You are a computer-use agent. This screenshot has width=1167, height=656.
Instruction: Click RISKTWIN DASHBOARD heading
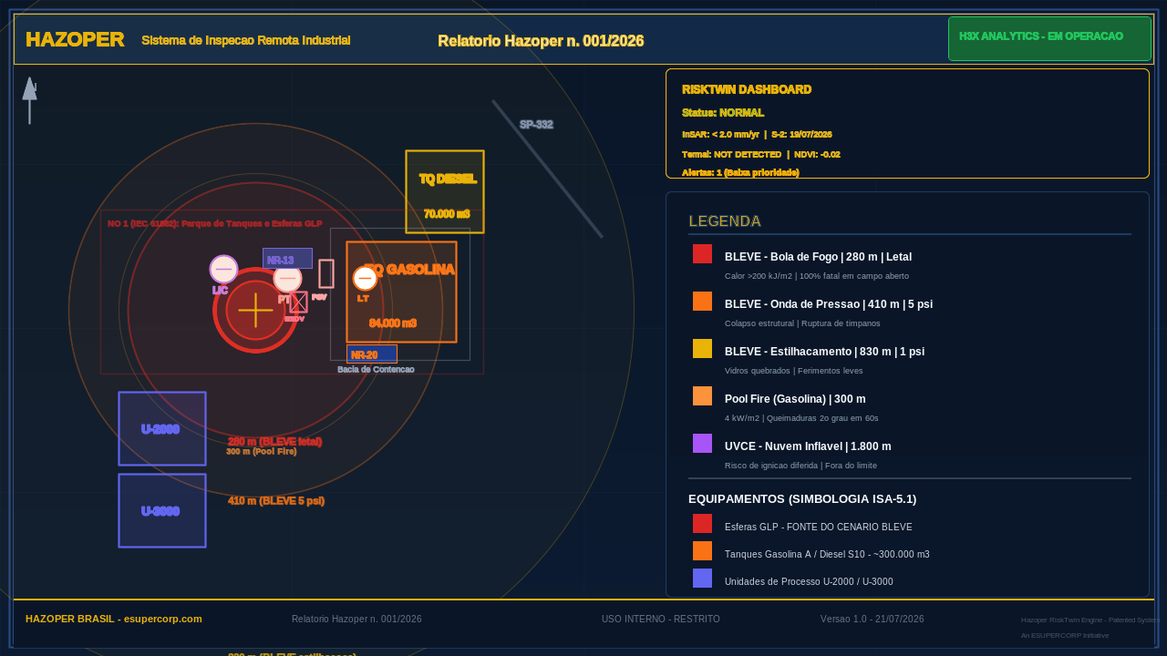[747, 89]
